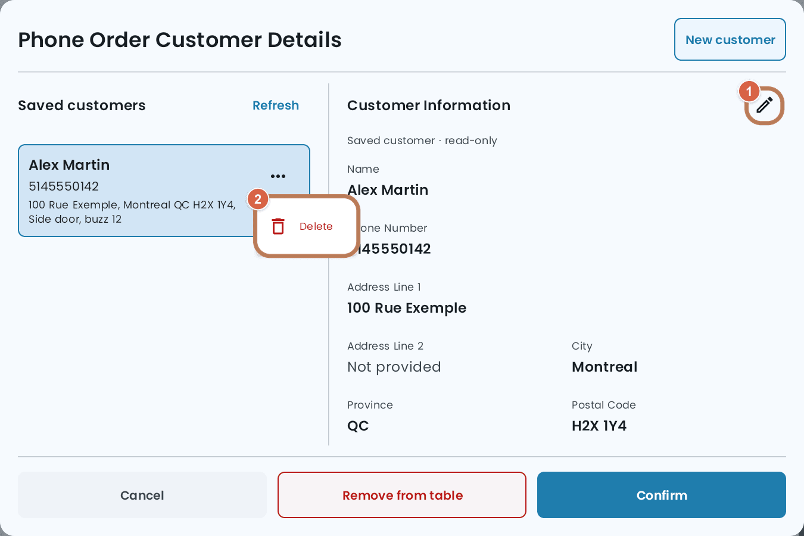Click the Saved customers heading
This screenshot has height=536, width=804.
(x=82, y=105)
